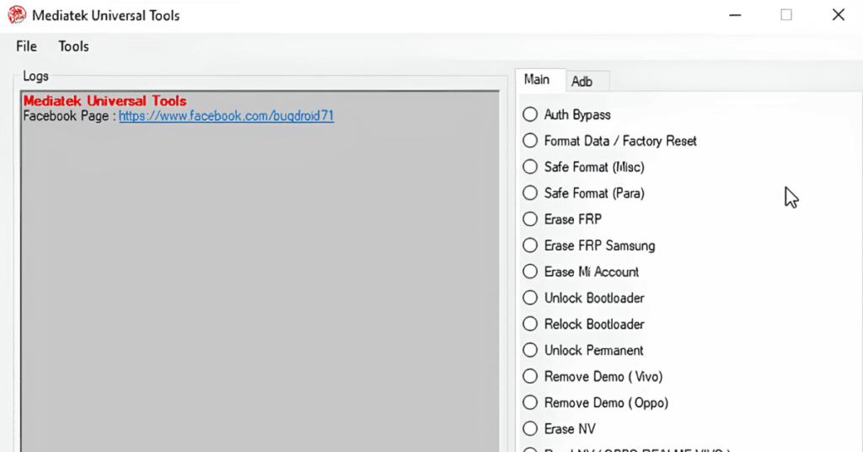Close the Mediatek Universal Tools window
This screenshot has height=452, width=863.
[x=839, y=15]
